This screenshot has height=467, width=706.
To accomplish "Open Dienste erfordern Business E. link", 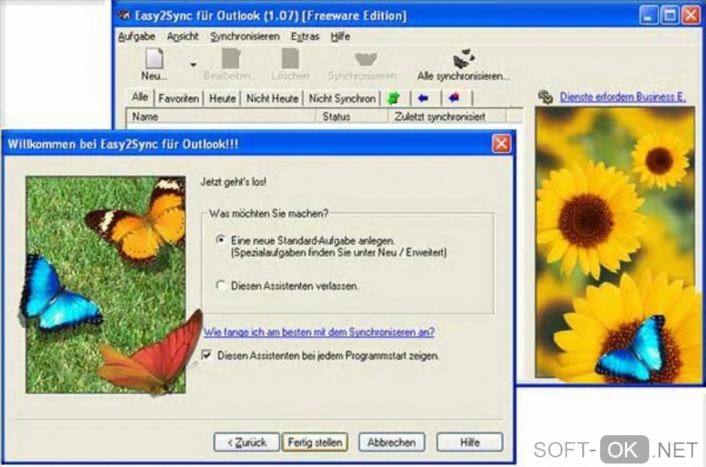I will coord(623,97).
